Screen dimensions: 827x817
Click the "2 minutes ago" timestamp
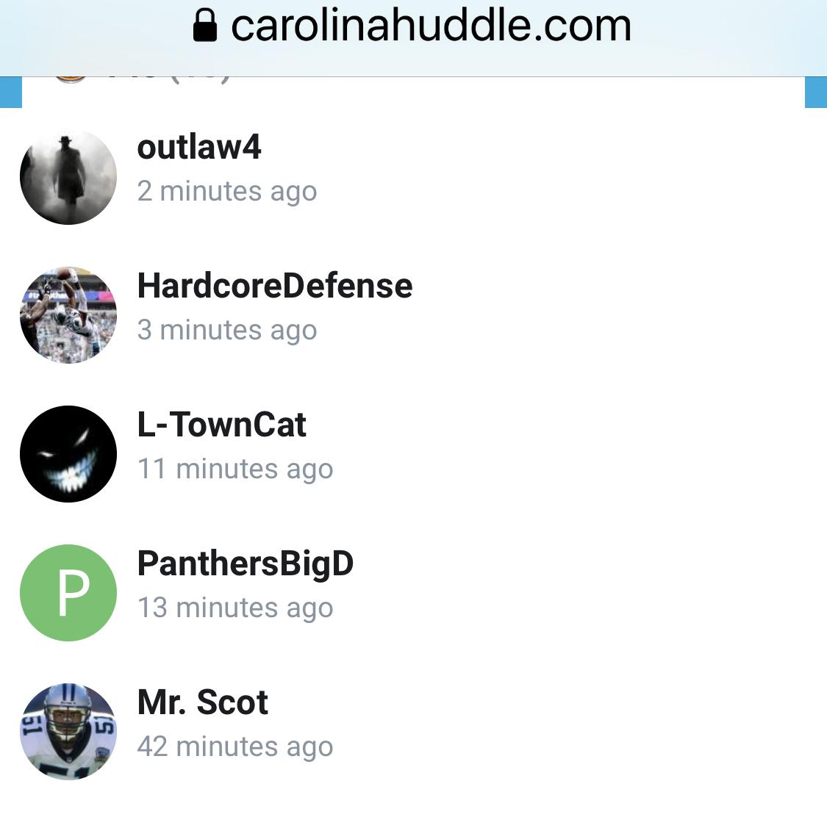(227, 191)
